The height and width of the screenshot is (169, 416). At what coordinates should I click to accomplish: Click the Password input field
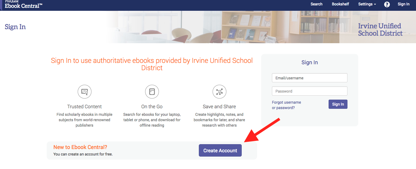click(309, 91)
